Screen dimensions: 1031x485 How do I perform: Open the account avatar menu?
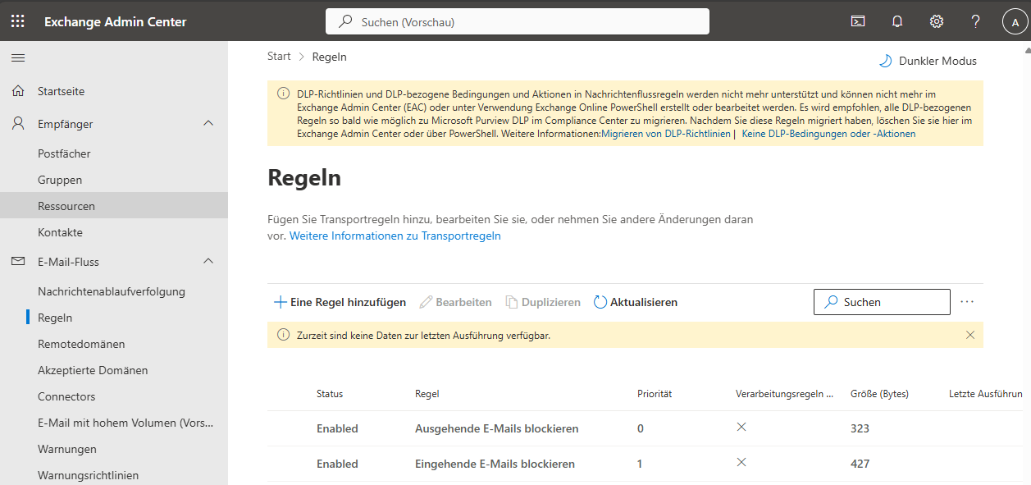(x=1015, y=21)
